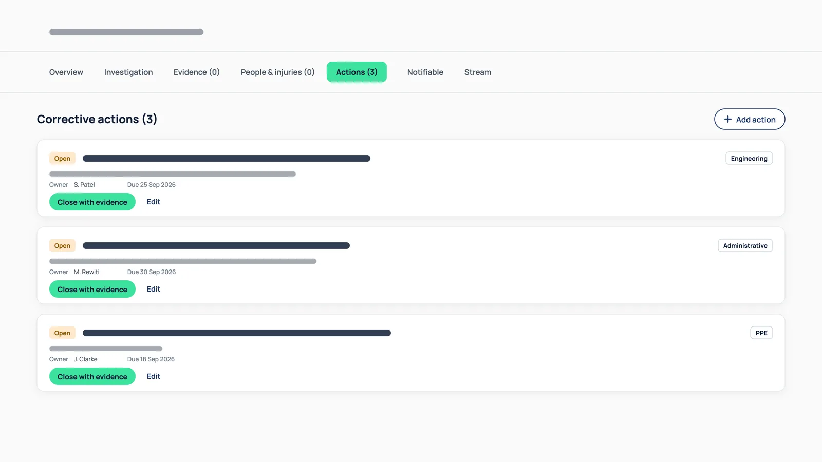
Task: View the Stream tab
Action: tap(478, 72)
